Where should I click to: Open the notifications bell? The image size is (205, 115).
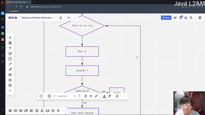click(x=186, y=18)
